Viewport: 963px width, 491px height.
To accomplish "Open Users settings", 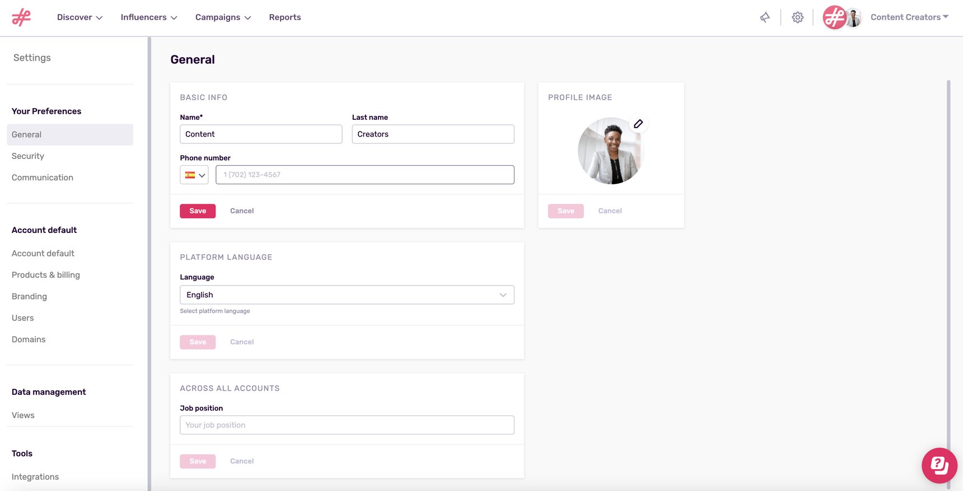I will [x=23, y=318].
